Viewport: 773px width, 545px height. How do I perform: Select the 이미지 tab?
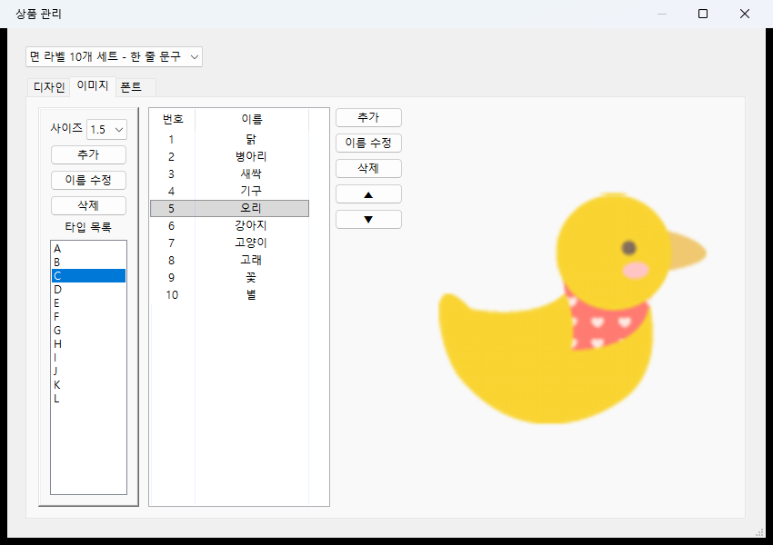[93, 85]
